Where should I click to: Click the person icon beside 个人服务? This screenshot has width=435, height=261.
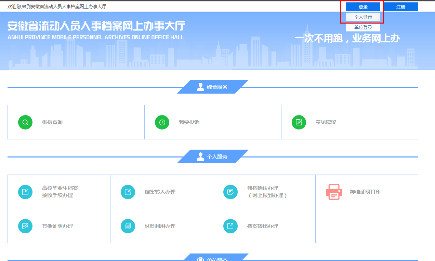click(200, 156)
